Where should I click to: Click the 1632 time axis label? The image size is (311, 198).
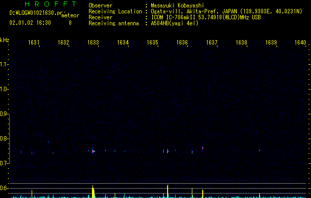[x=63, y=43]
